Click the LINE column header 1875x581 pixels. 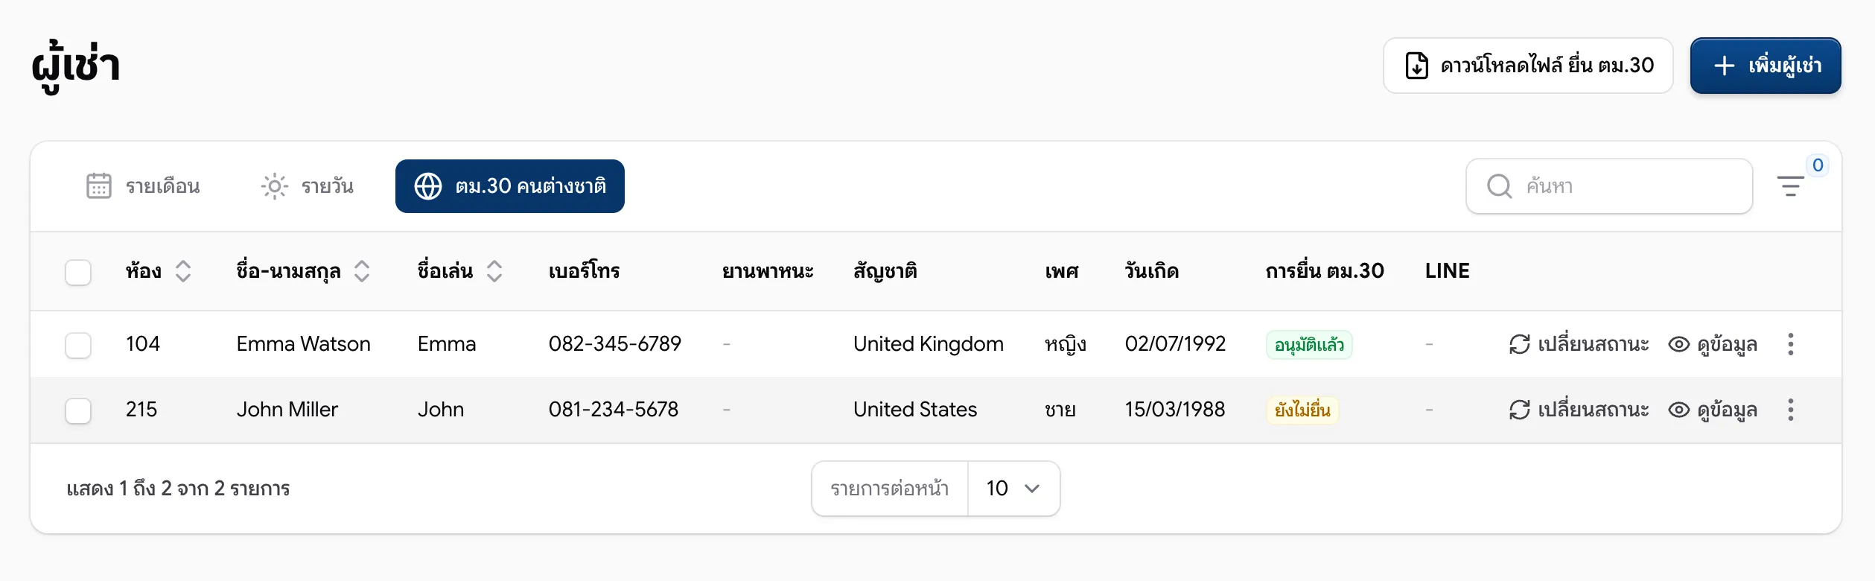point(1448,271)
